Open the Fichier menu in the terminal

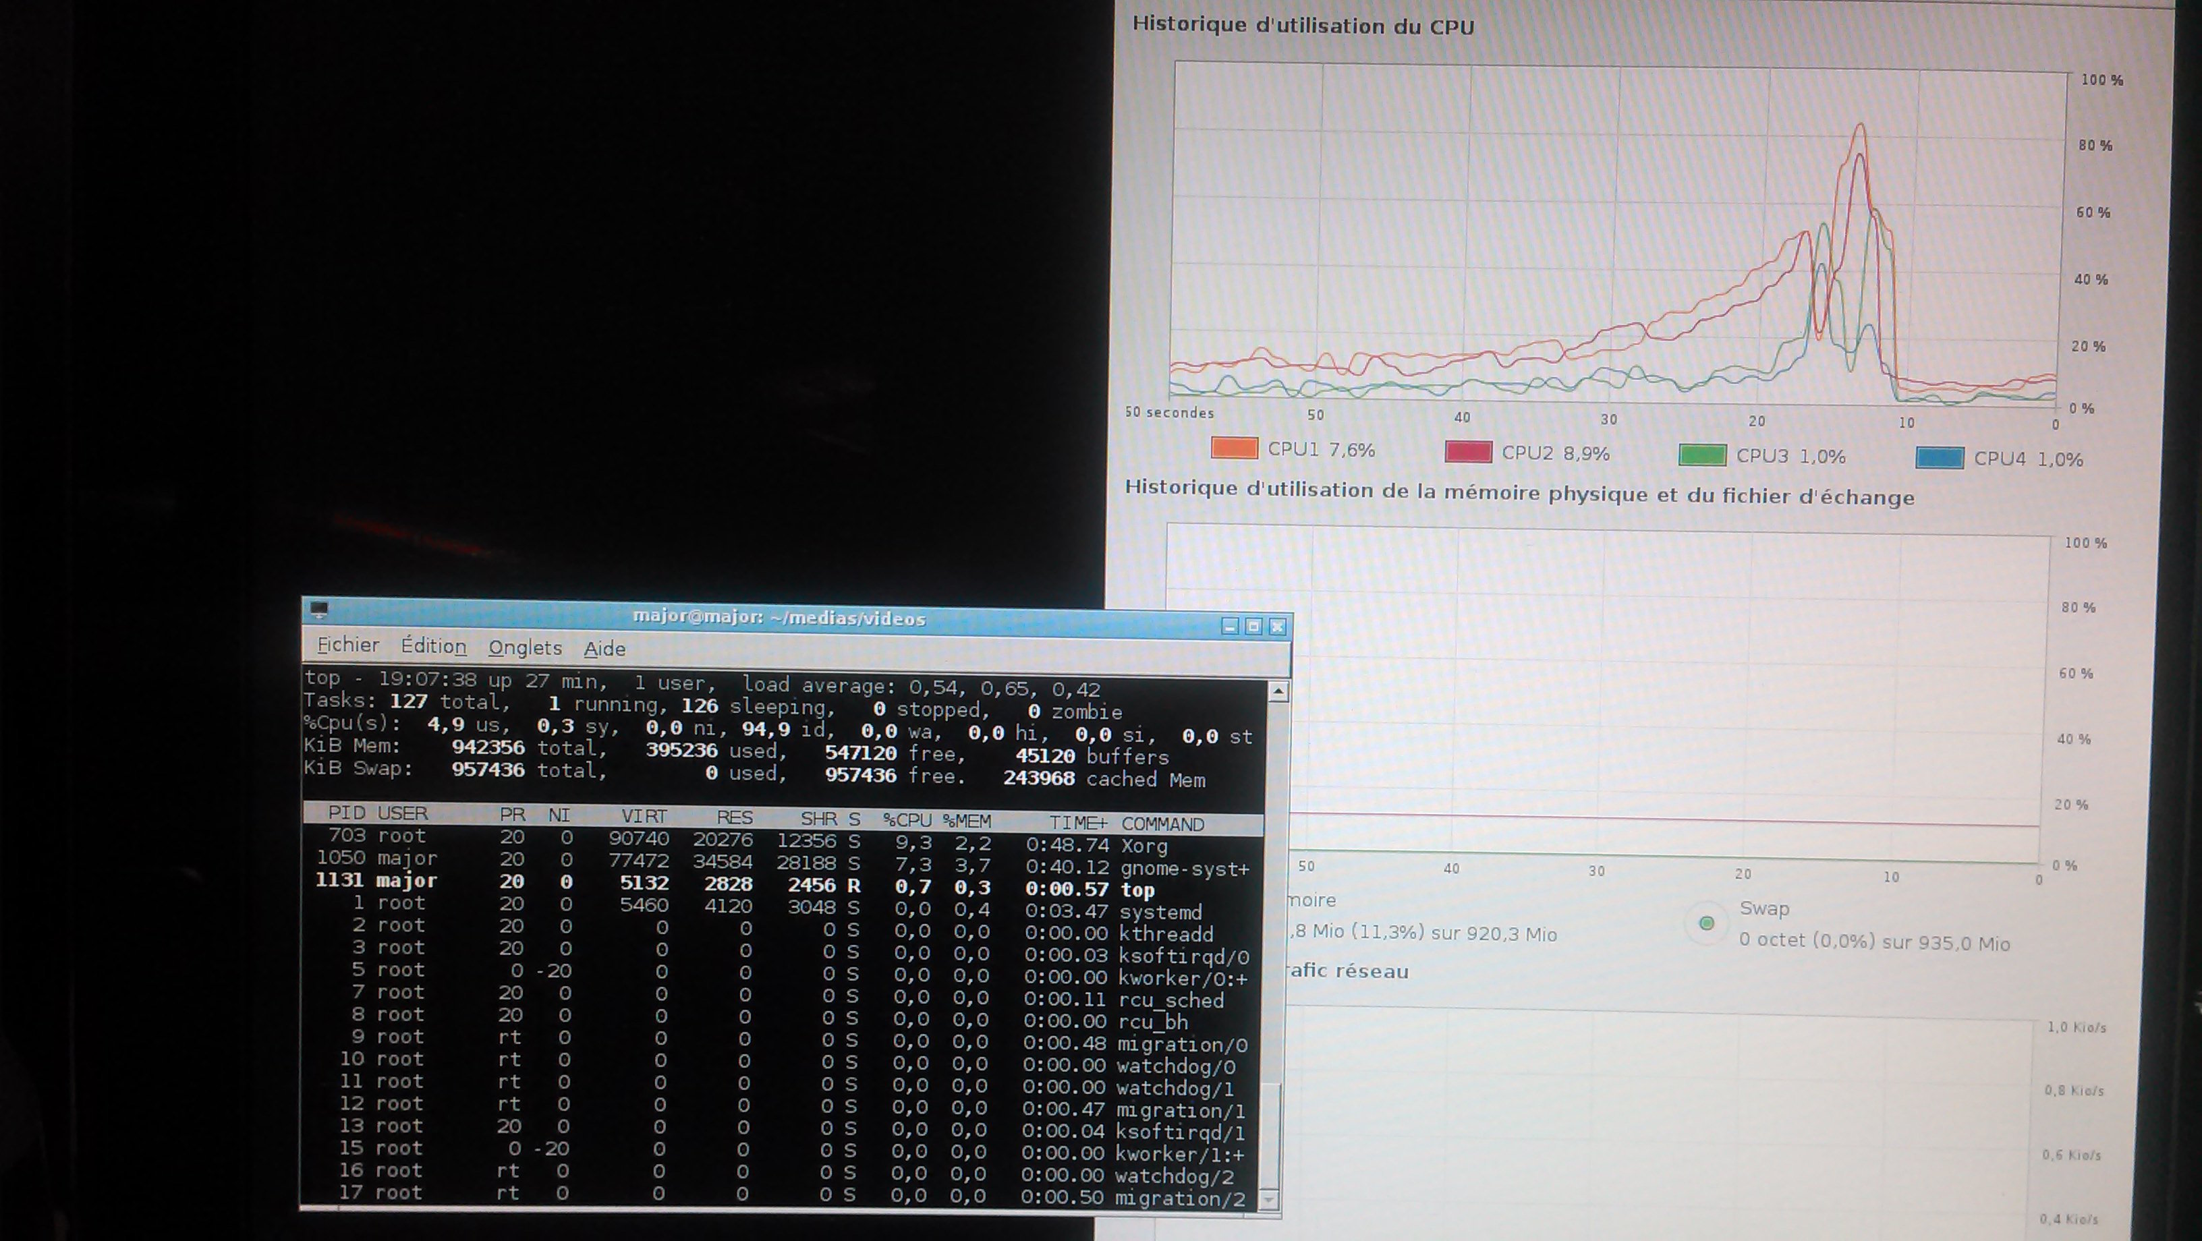point(348,644)
